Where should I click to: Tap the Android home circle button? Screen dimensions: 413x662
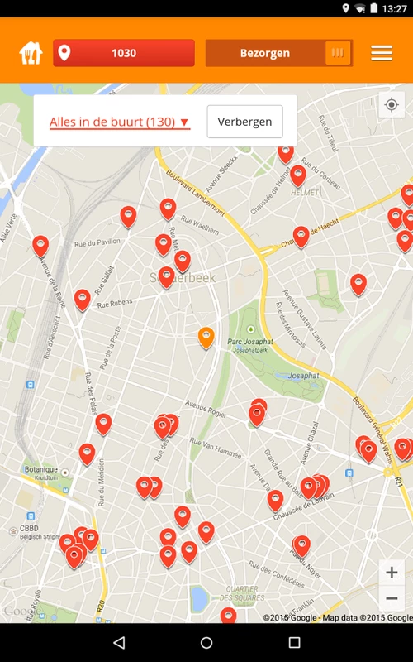click(x=206, y=643)
